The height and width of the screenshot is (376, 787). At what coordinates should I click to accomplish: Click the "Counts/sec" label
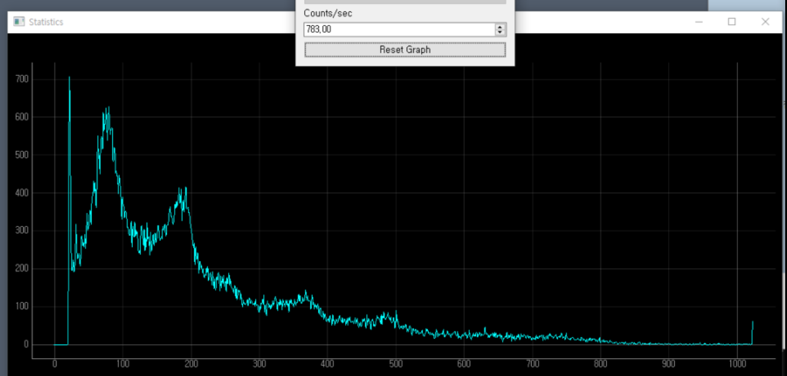[328, 13]
